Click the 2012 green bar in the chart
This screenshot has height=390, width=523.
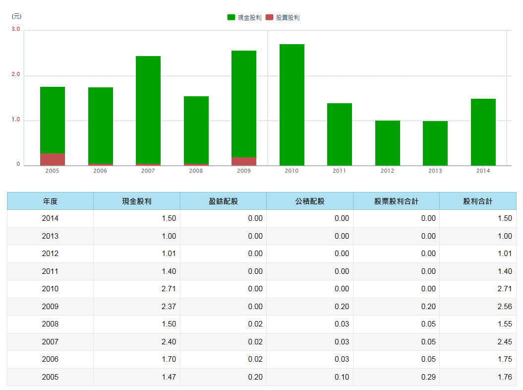tap(388, 143)
